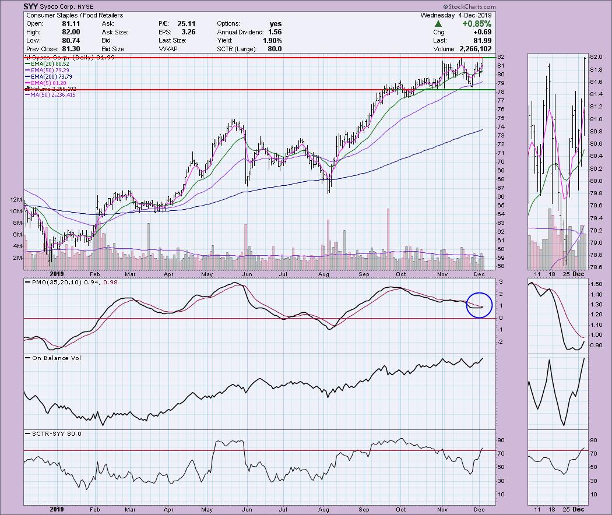This screenshot has height=515, width=612.
Task: Click the P/E value 25.11
Action: [187, 24]
